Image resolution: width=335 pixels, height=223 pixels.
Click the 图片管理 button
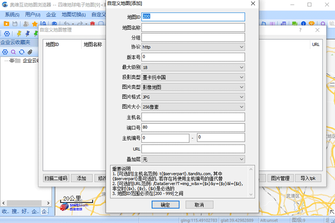pyautogui.click(x=280, y=178)
